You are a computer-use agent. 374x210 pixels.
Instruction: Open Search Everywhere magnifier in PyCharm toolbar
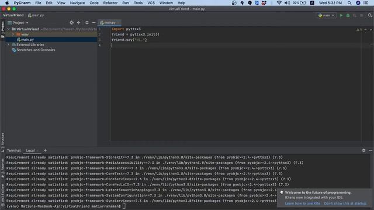(x=370, y=16)
